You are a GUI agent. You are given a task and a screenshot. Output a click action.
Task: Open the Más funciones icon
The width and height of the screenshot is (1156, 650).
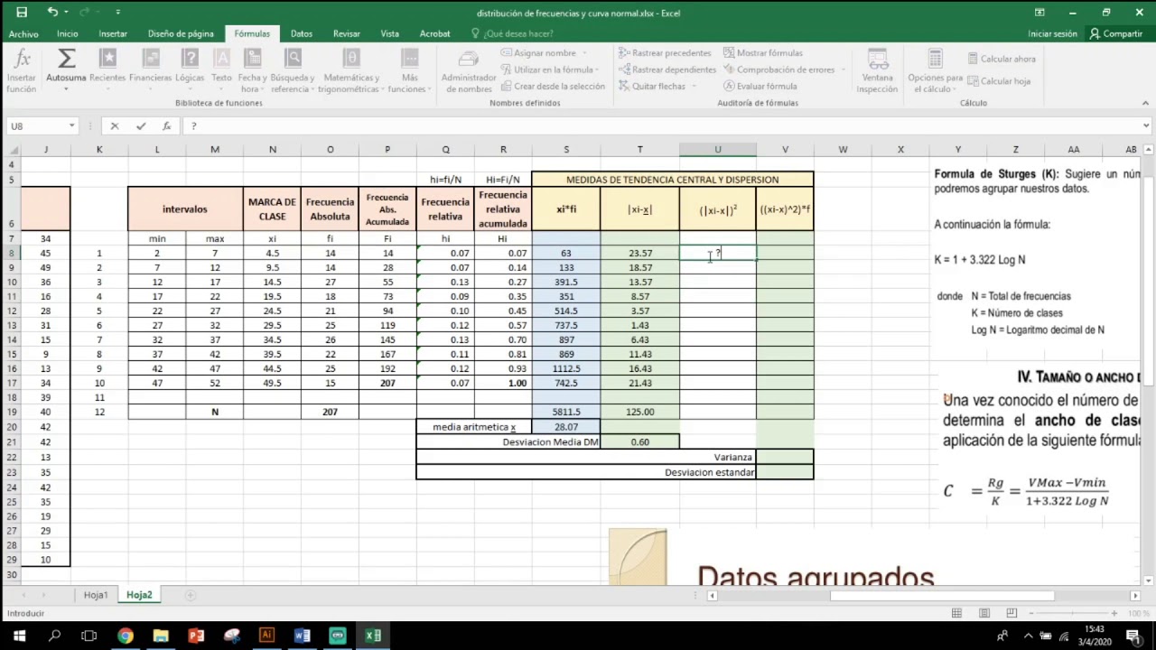pos(410,60)
